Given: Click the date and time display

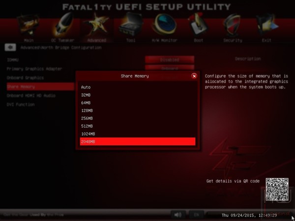Looking at the screenshot, I should pos(249,215).
